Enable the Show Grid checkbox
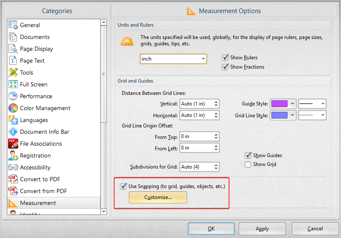The image size is (341, 238). tap(248, 164)
